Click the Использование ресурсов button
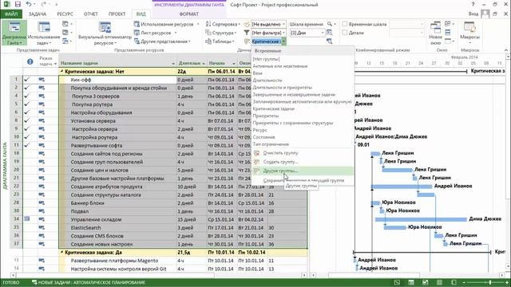Image resolution: width=511 pixels, height=287 pixels. click(166, 24)
